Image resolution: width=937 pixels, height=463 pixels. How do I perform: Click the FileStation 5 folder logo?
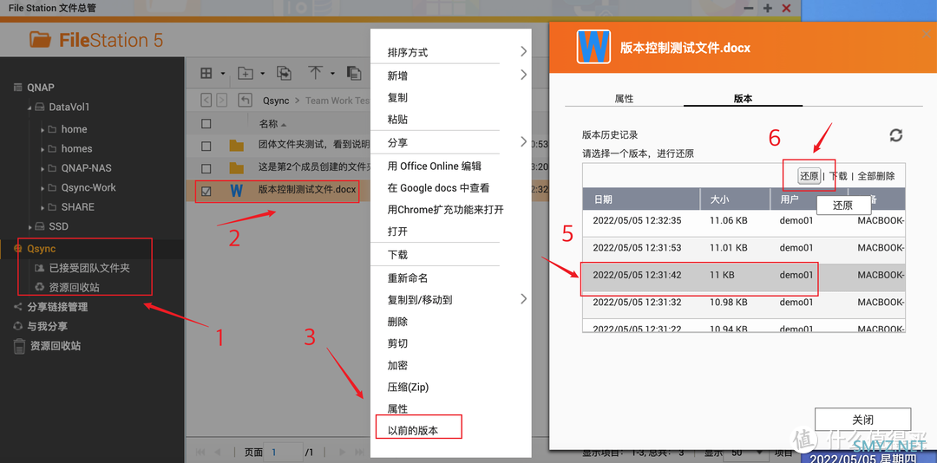41,40
